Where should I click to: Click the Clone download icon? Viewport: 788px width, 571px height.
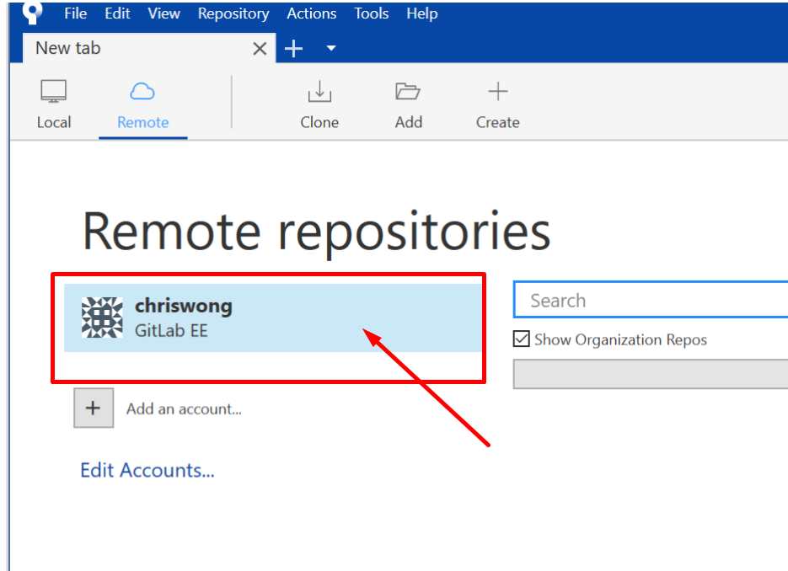click(x=319, y=92)
